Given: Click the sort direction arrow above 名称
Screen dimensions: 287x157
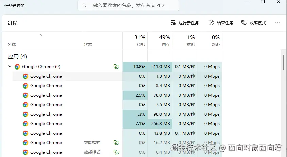Looking at the screenshot, I should pos(40,35).
